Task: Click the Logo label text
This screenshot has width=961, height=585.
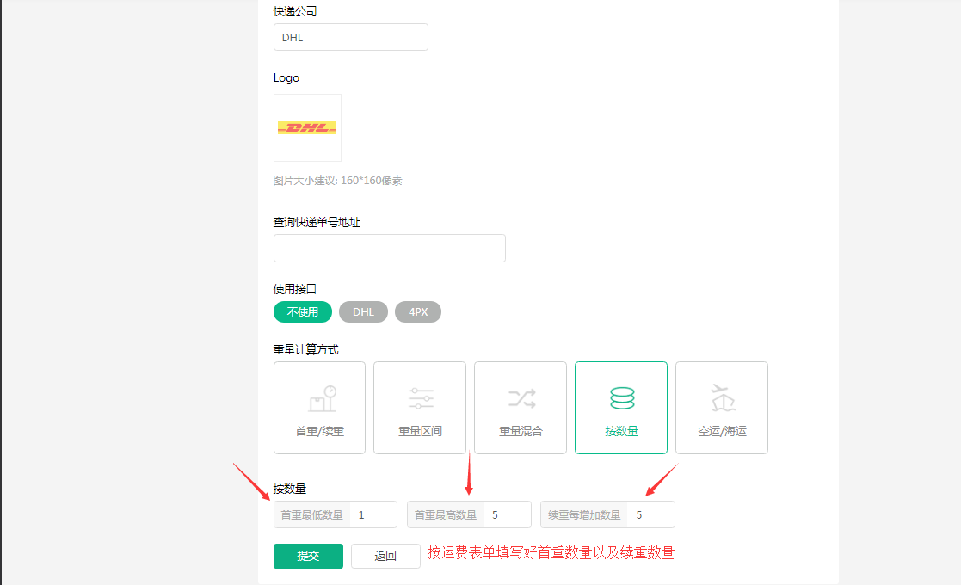Action: pos(286,77)
